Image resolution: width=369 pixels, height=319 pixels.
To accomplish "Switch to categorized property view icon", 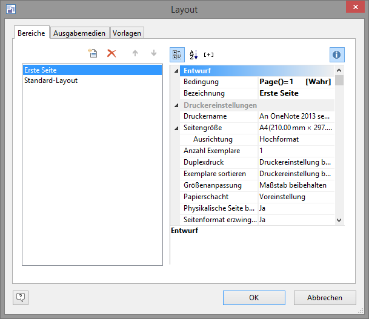I will [177, 54].
